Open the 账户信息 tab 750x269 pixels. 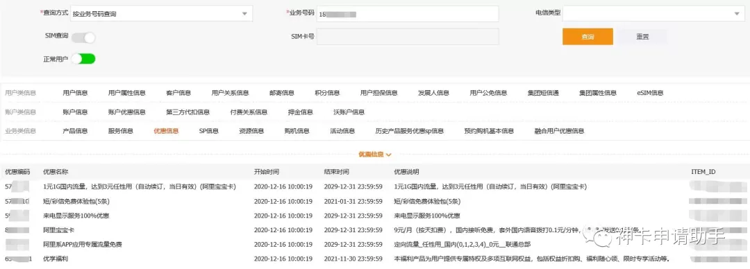[x=75, y=112]
